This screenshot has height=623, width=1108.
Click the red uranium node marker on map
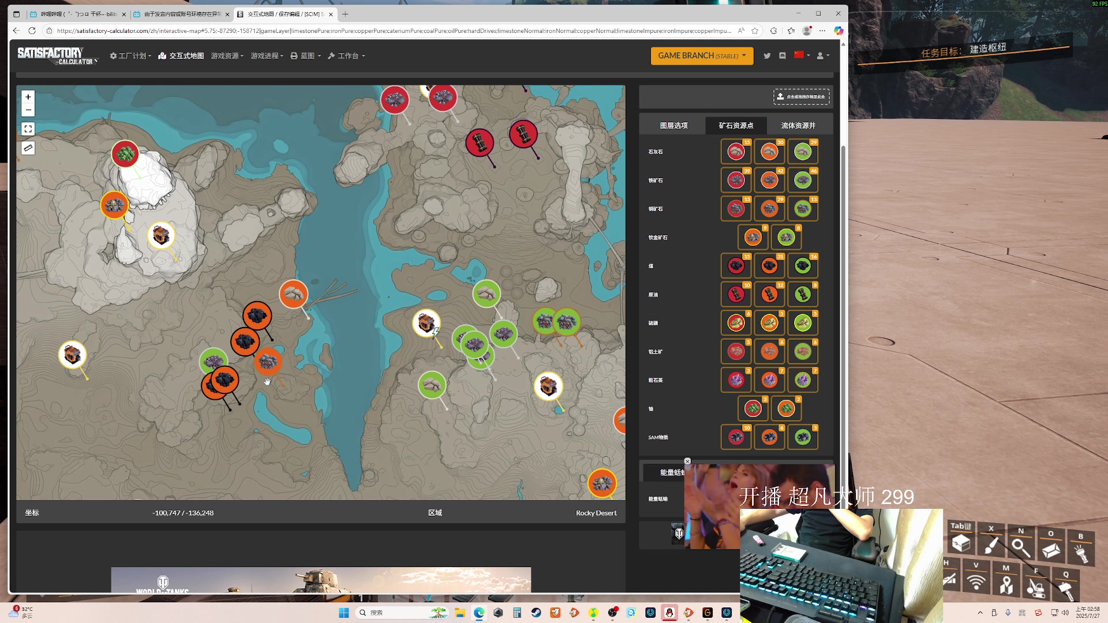coord(125,154)
